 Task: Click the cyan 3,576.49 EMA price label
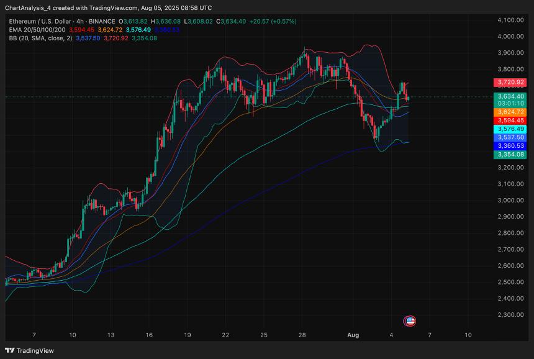pyautogui.click(x=509, y=129)
